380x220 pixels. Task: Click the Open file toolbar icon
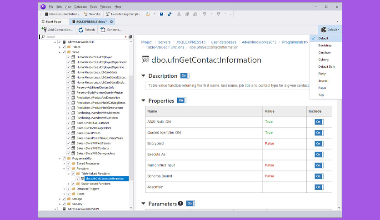[148, 14]
